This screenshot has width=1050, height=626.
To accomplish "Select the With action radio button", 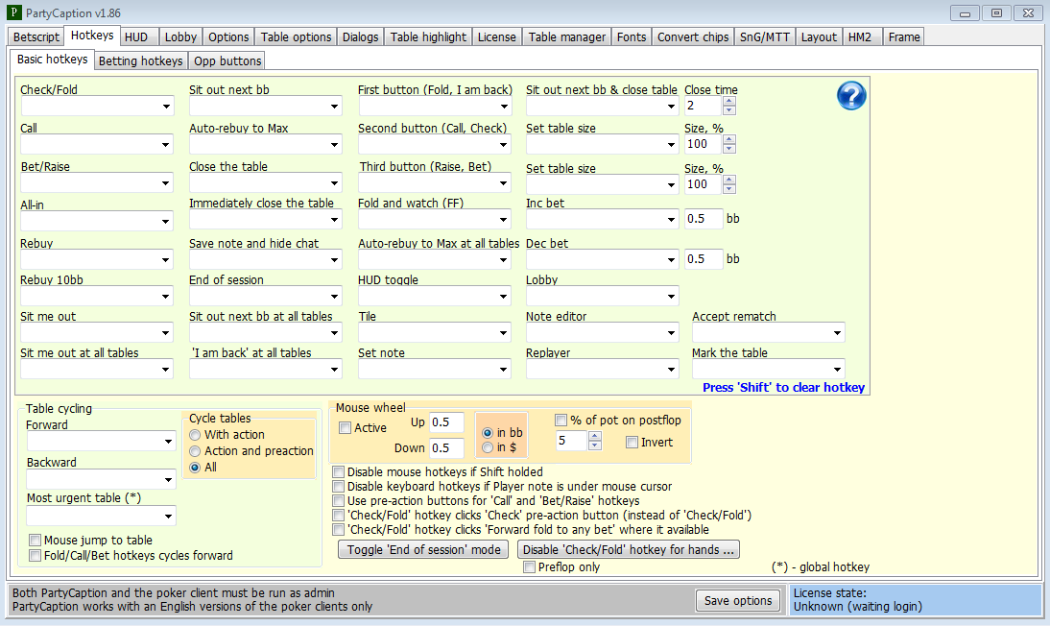I will (x=195, y=435).
